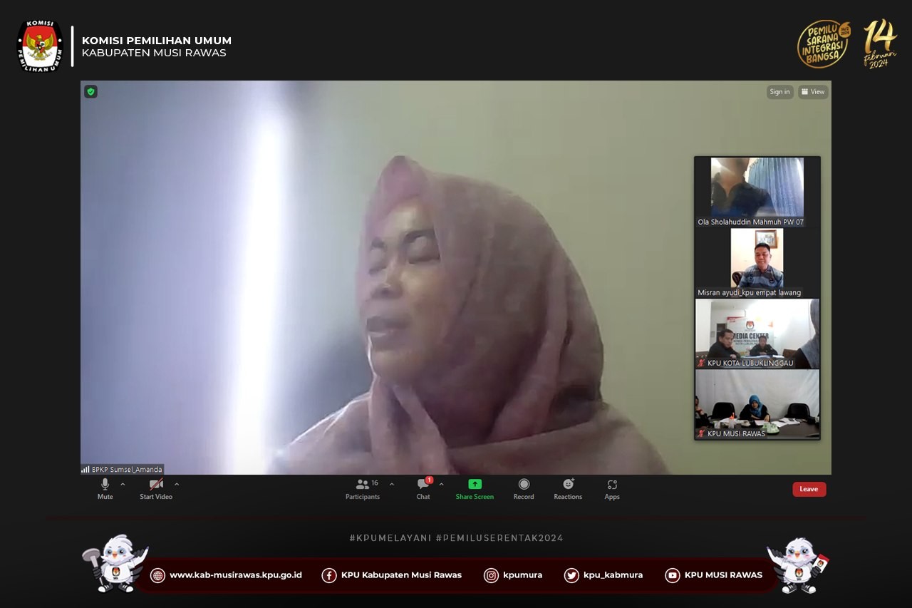912x608 pixels.
Task: Expand the chevron next to Participants
Action: click(x=391, y=484)
